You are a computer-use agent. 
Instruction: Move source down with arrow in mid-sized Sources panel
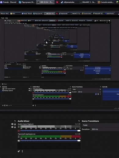click(x=11, y=105)
